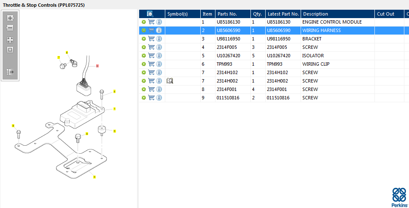This screenshot has width=409, height=208.
Task: Sort by the Parts No. column header
Action: tap(233, 14)
